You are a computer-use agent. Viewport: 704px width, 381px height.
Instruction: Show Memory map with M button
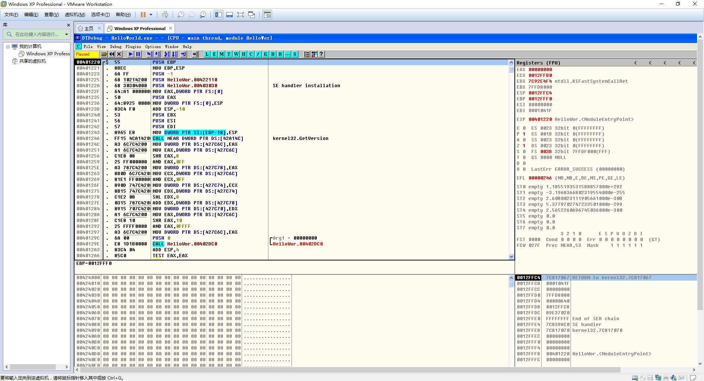click(222, 54)
